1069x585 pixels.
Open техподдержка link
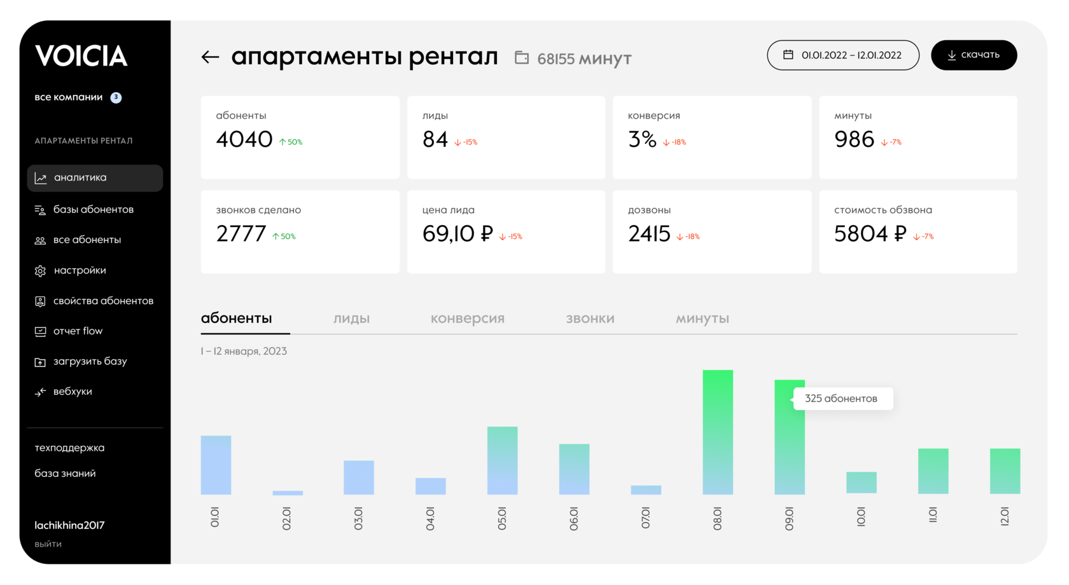click(x=69, y=448)
